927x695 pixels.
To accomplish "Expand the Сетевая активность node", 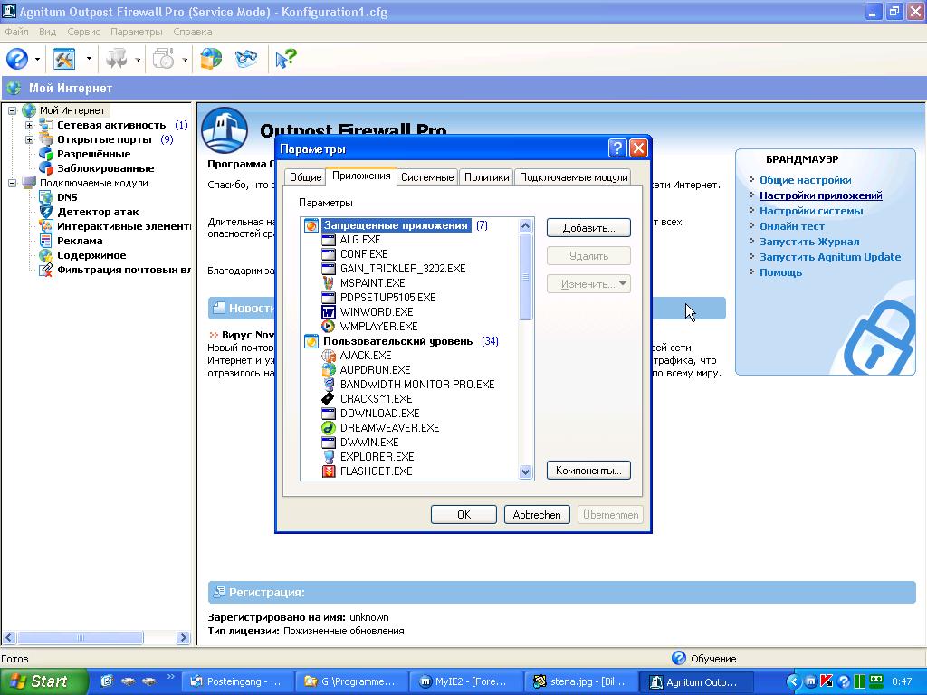I will click(x=29, y=125).
